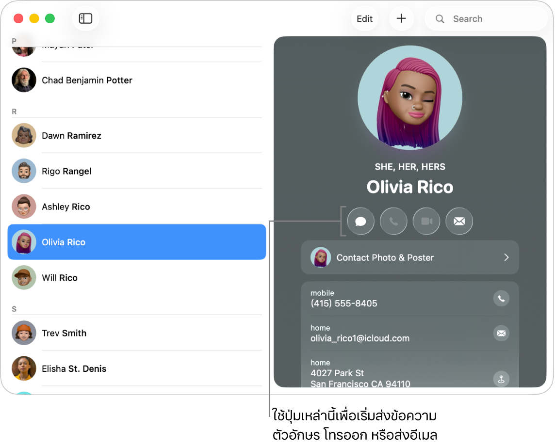Image resolution: width=556 pixels, height=446 pixels.
Task: Add a new contact with plus button
Action: click(401, 18)
